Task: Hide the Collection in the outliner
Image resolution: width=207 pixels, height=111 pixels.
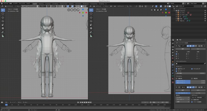Action: tap(205, 11)
